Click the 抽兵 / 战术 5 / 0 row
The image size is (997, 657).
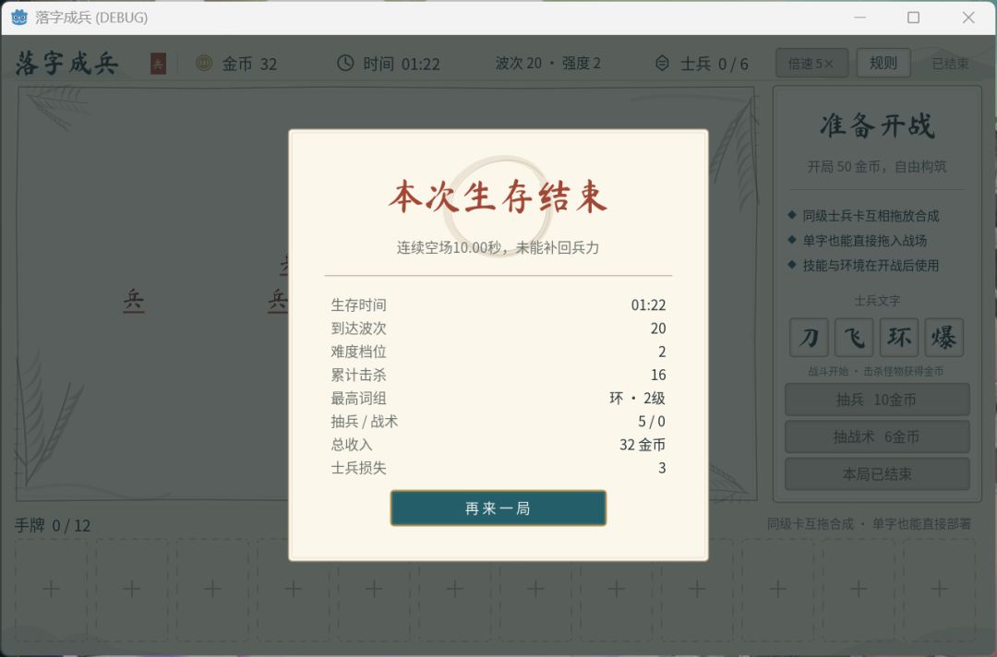point(498,422)
